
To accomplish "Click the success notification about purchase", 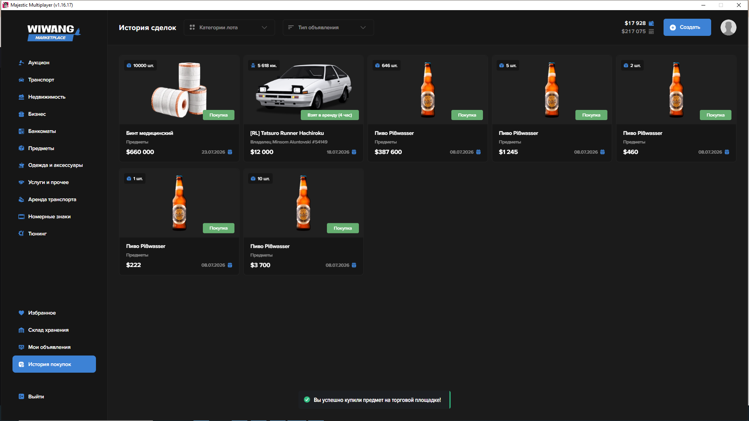I will [374, 400].
